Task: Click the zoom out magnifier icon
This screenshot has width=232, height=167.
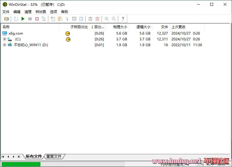Action: 114,19
